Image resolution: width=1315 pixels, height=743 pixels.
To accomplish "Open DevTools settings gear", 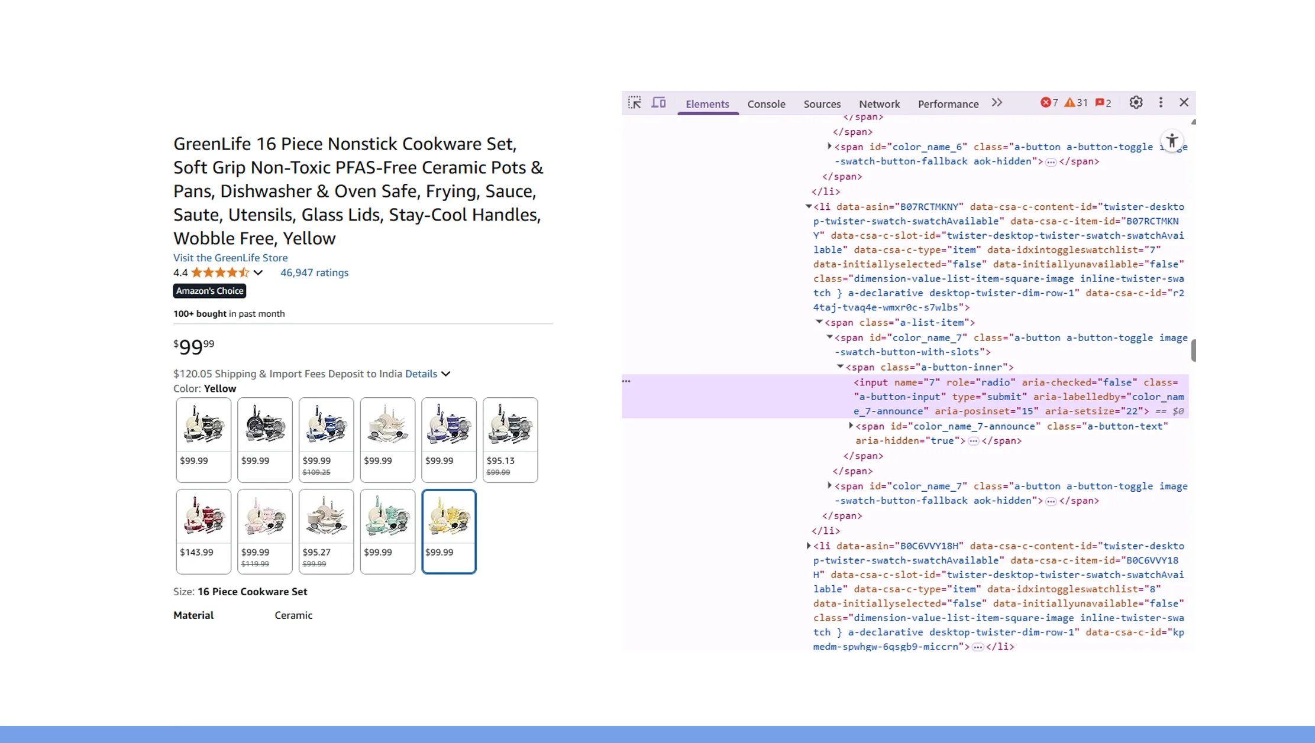I will click(x=1136, y=102).
